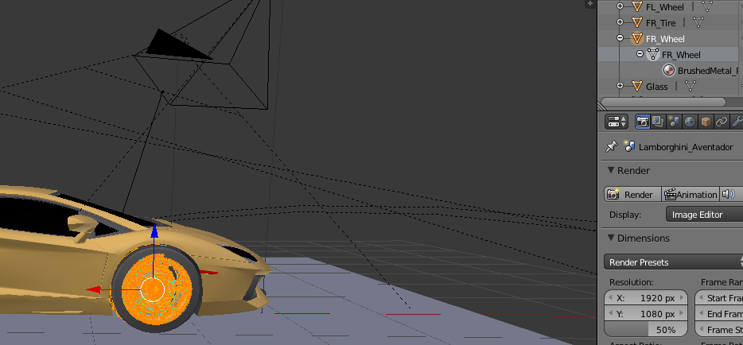Select the BrushedMetal material name
Screen dimensions: 743x345
pyautogui.click(x=708, y=71)
